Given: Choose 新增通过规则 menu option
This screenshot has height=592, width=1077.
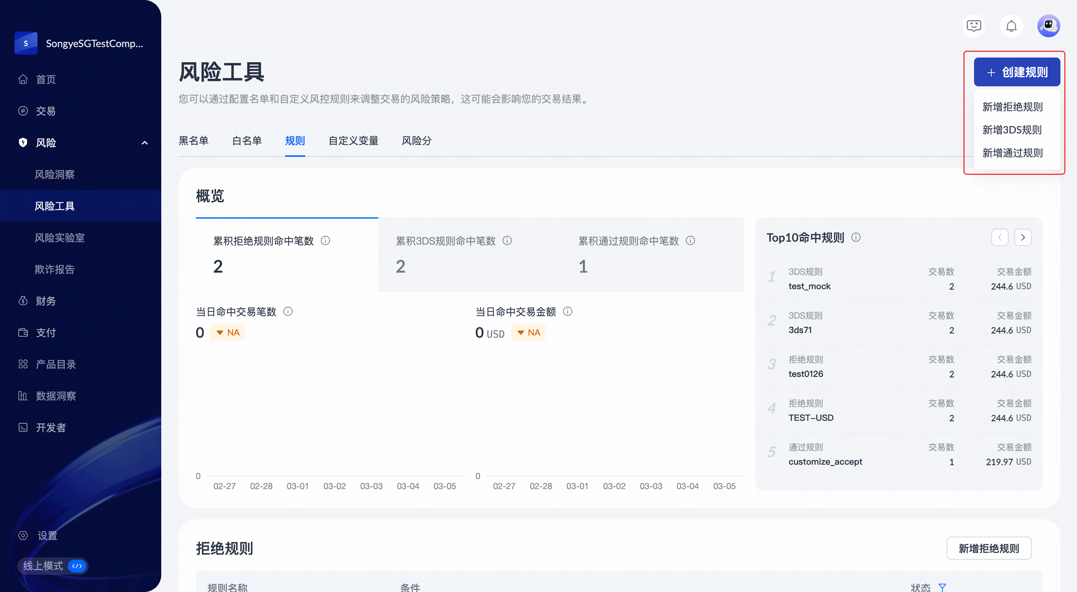Looking at the screenshot, I should pyautogui.click(x=1012, y=153).
